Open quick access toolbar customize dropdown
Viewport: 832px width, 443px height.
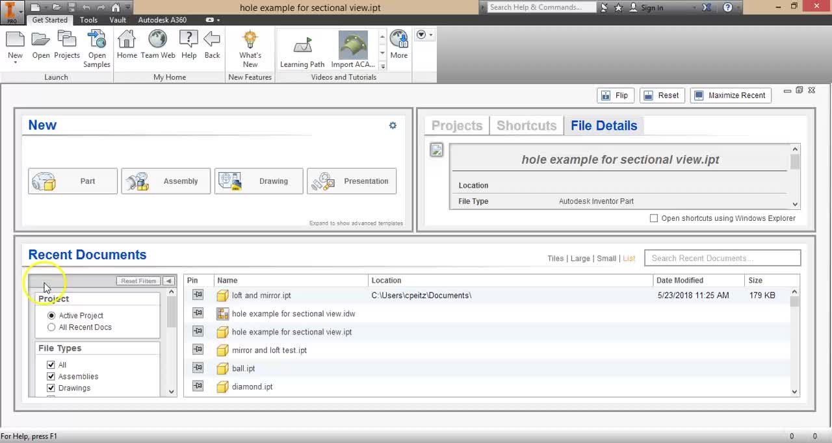[128, 8]
